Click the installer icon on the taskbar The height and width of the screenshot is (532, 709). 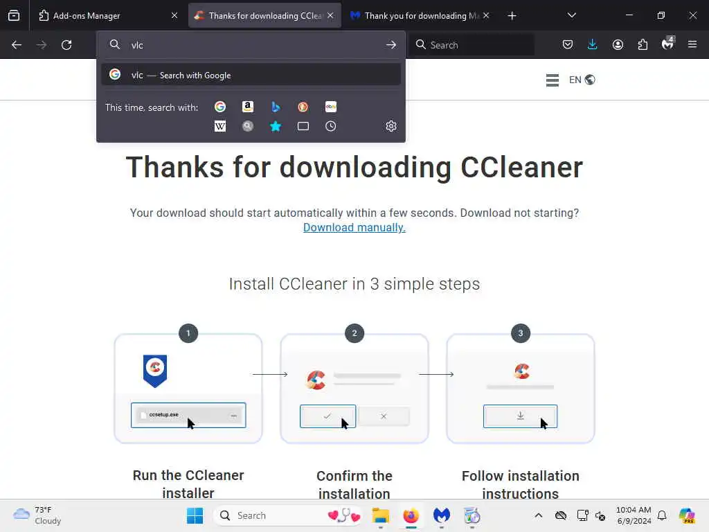pos(472,515)
